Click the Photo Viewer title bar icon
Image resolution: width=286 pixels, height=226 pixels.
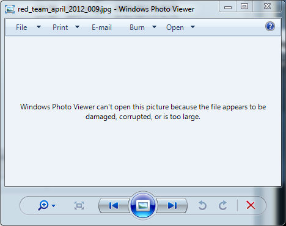(x=10, y=9)
